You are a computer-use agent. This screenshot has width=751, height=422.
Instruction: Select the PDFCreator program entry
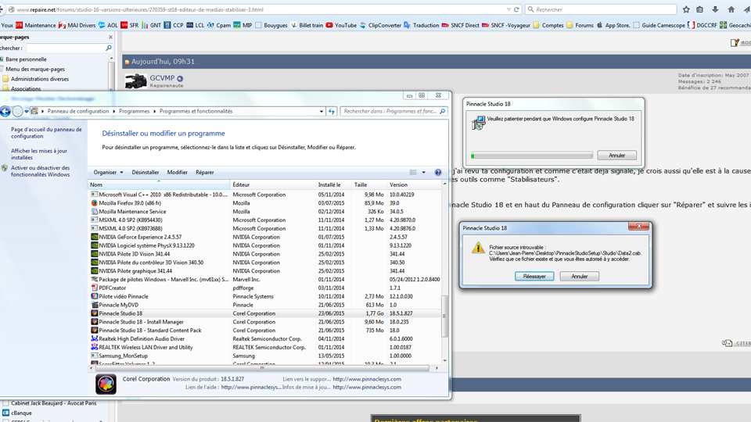point(265,288)
